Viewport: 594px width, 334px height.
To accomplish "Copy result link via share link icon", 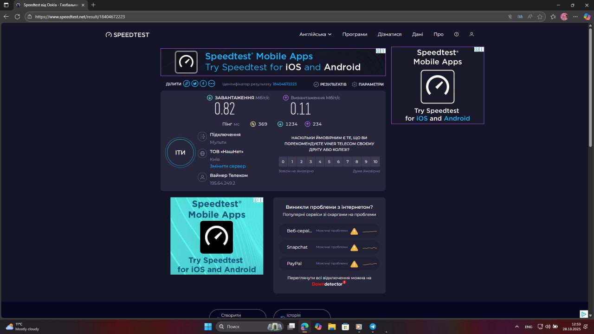I will click(187, 84).
